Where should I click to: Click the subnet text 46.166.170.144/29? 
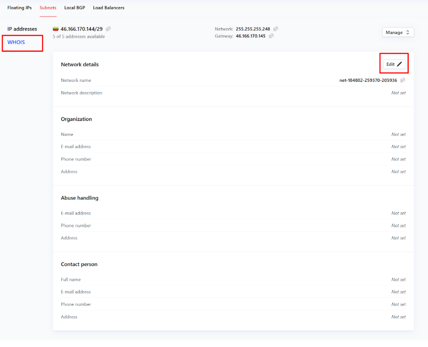(82, 29)
